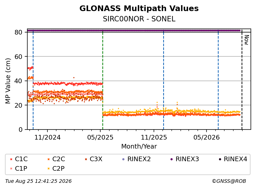Click the RINEX2 legend dot
The height and width of the screenshot is (189, 256).
pos(123,159)
